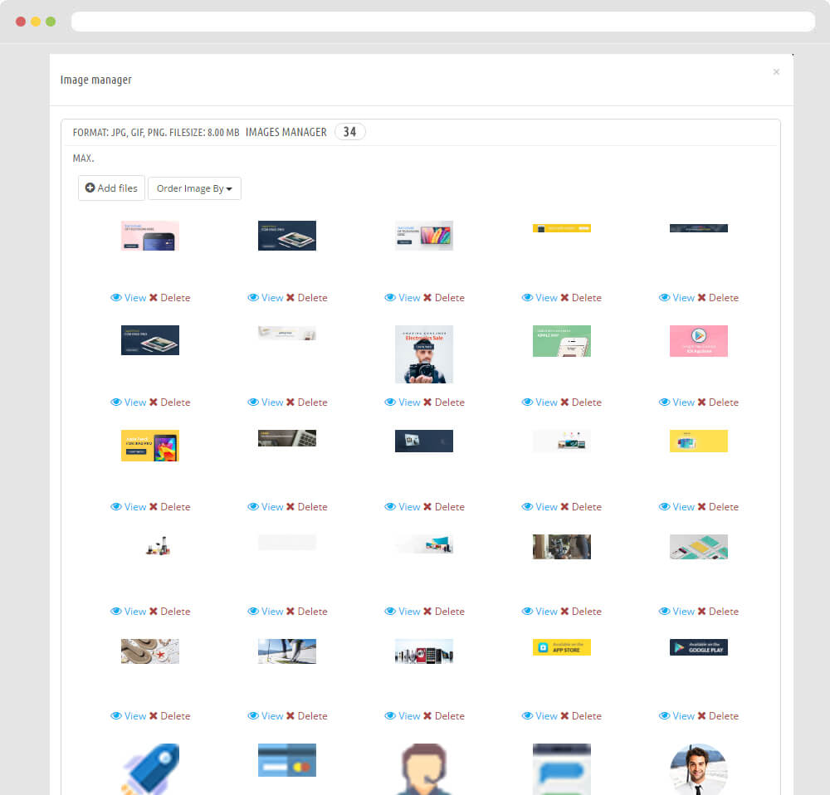This screenshot has width=830, height=795.
Task: Select the round businessman portrait thumbnail
Action: (698, 769)
